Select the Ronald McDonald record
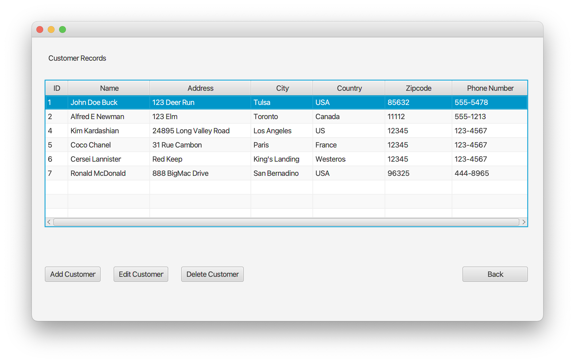The height and width of the screenshot is (363, 575). [98, 173]
